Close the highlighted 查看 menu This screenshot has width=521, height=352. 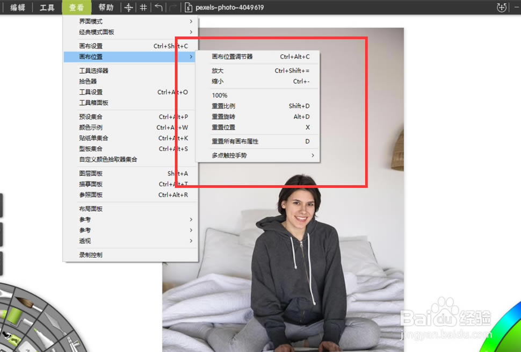[76, 8]
